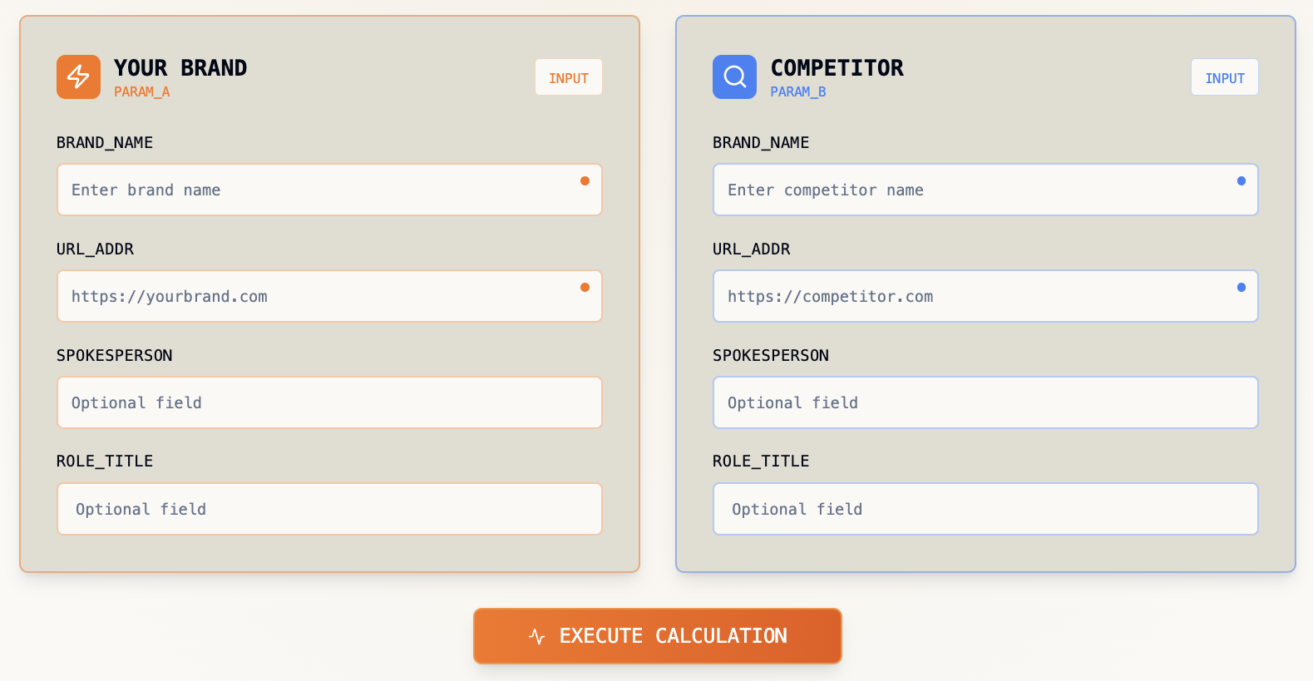Click the YOUR BRAND heading
1313x681 pixels.
tap(180, 67)
